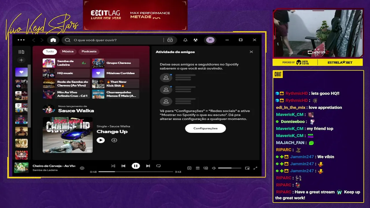Click the EstrelaBet sponsor logo
The height and width of the screenshot is (208, 370).
click(x=340, y=62)
